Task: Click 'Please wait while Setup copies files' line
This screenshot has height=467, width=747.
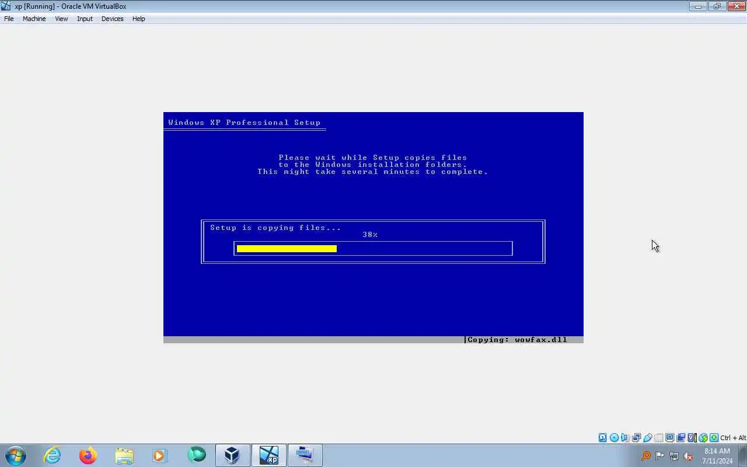Action: [x=373, y=158]
